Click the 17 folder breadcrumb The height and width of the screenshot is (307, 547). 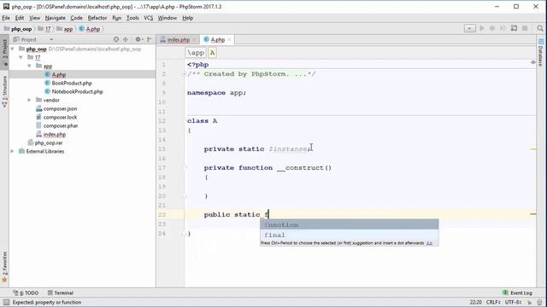pos(44,29)
